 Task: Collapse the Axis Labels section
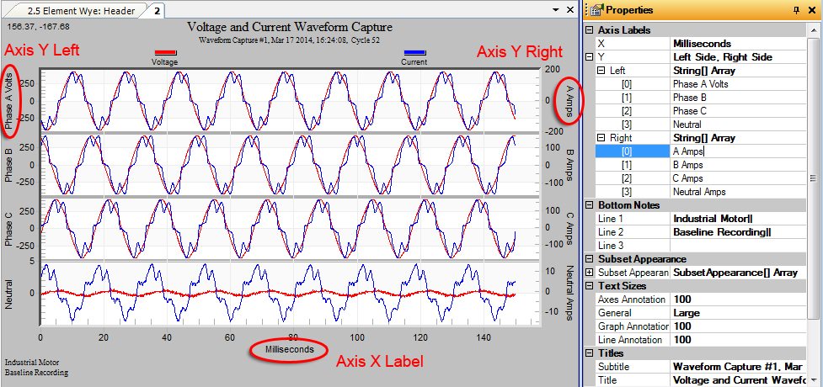pos(589,30)
